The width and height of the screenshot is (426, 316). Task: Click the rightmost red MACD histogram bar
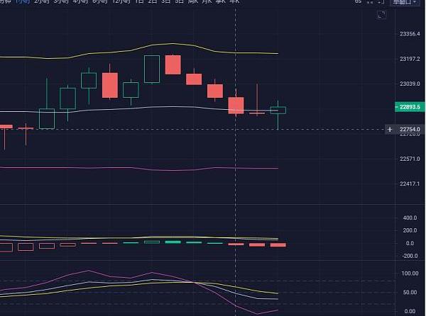click(278, 244)
